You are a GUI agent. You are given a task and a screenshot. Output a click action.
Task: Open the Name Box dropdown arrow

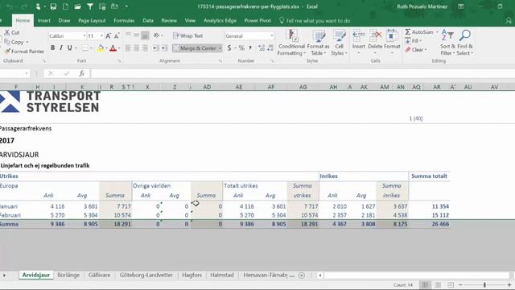coord(27,73)
